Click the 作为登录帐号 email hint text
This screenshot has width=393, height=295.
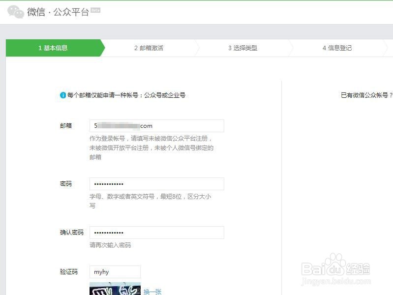[x=151, y=147]
